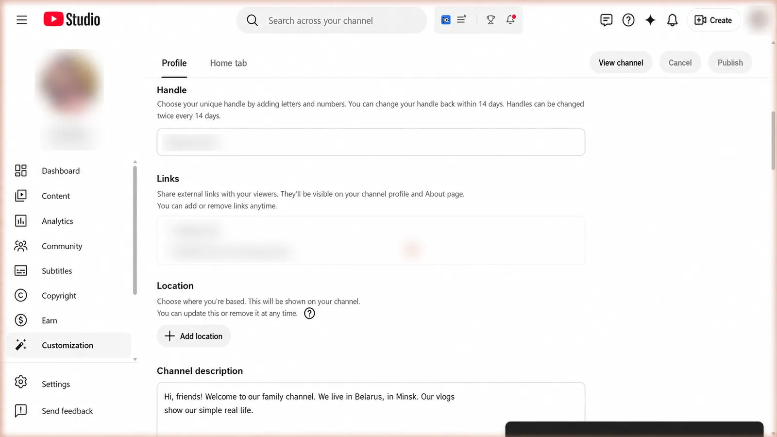This screenshot has height=437, width=777.
Task: Click into the Handle input field
Action: pyautogui.click(x=371, y=142)
